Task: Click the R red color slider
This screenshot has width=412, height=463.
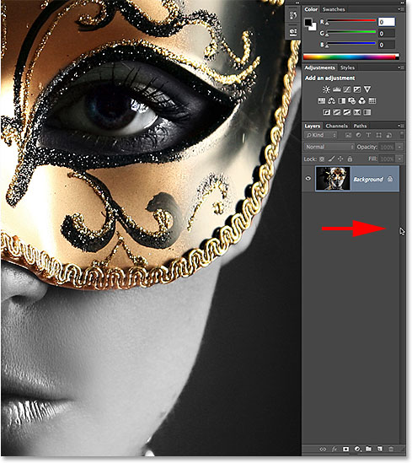Action: click(350, 21)
